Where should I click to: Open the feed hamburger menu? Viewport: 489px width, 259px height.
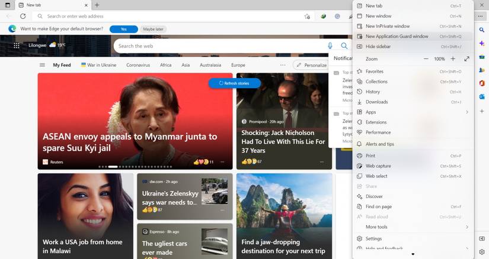42,65
